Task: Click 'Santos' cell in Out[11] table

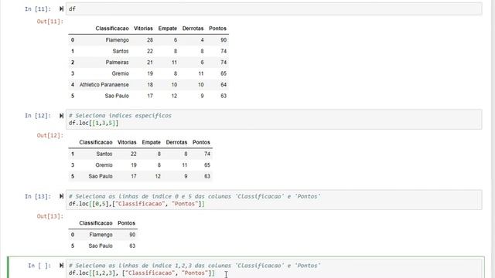Action: point(121,51)
